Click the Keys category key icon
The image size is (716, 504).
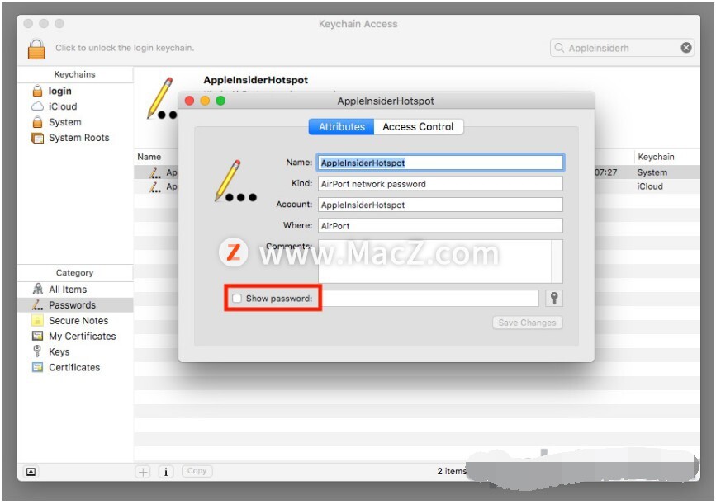tap(37, 351)
